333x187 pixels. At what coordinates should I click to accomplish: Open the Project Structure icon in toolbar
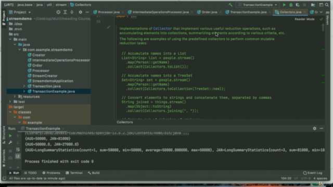click(313, 5)
